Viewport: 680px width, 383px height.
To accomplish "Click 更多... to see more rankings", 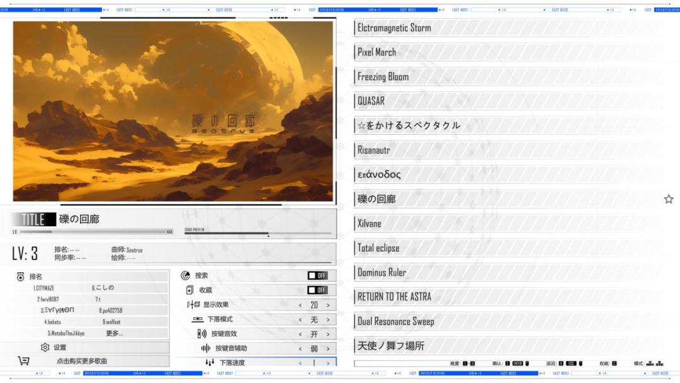I will [115, 333].
